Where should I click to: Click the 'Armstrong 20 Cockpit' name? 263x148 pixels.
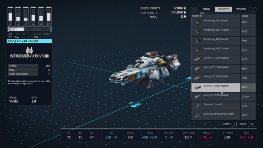(x=216, y=39)
